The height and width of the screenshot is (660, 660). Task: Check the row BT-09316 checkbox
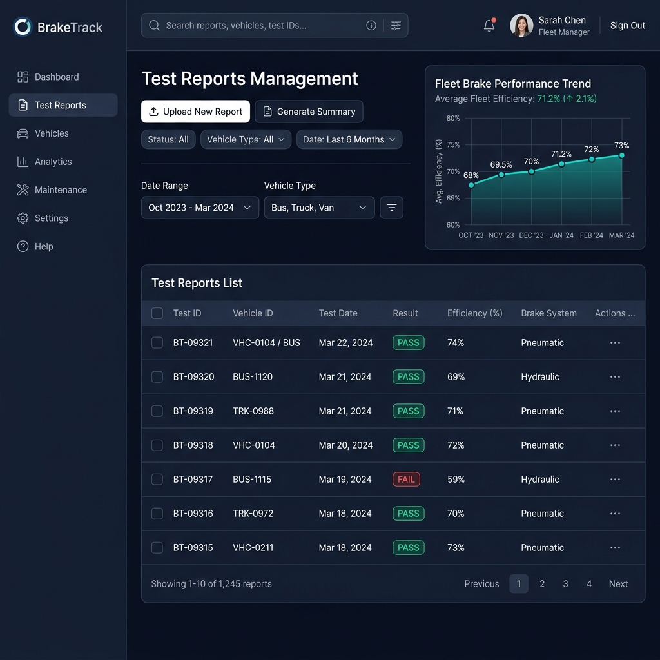click(157, 513)
